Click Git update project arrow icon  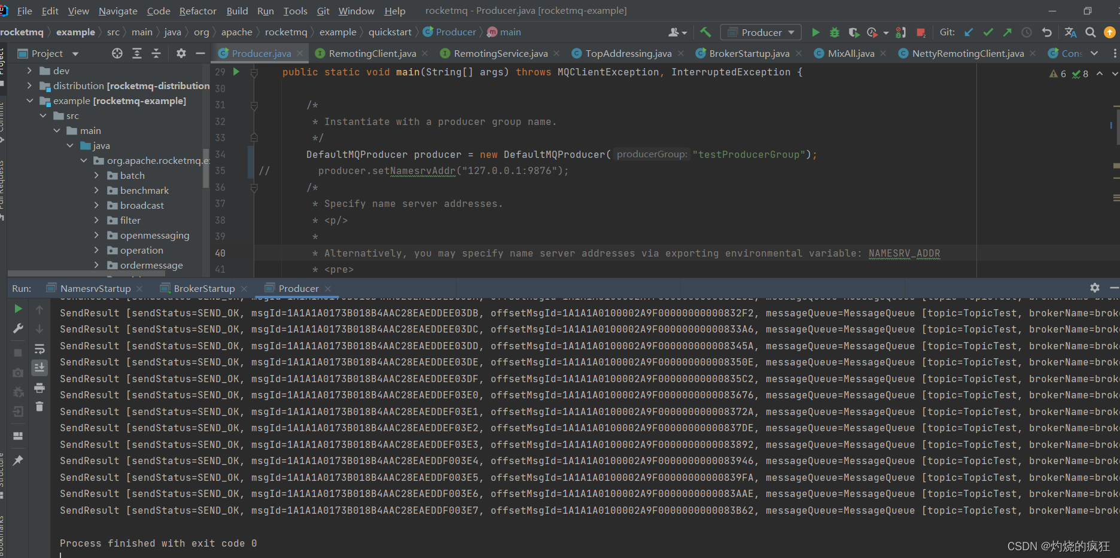click(969, 32)
